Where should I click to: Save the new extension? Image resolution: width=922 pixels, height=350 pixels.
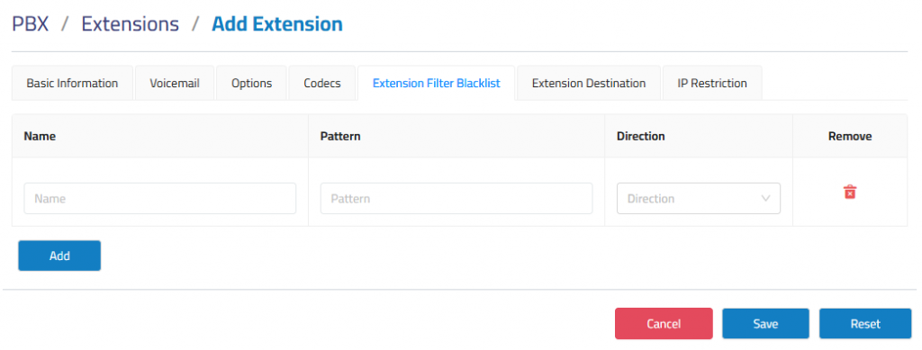tap(765, 324)
